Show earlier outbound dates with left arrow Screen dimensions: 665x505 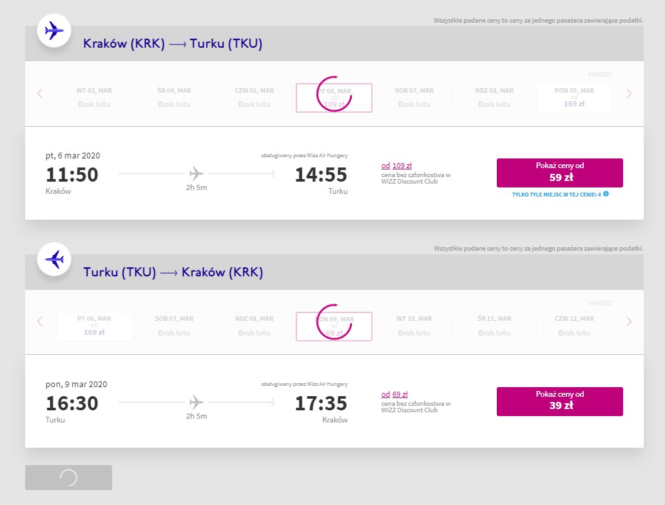(40, 93)
